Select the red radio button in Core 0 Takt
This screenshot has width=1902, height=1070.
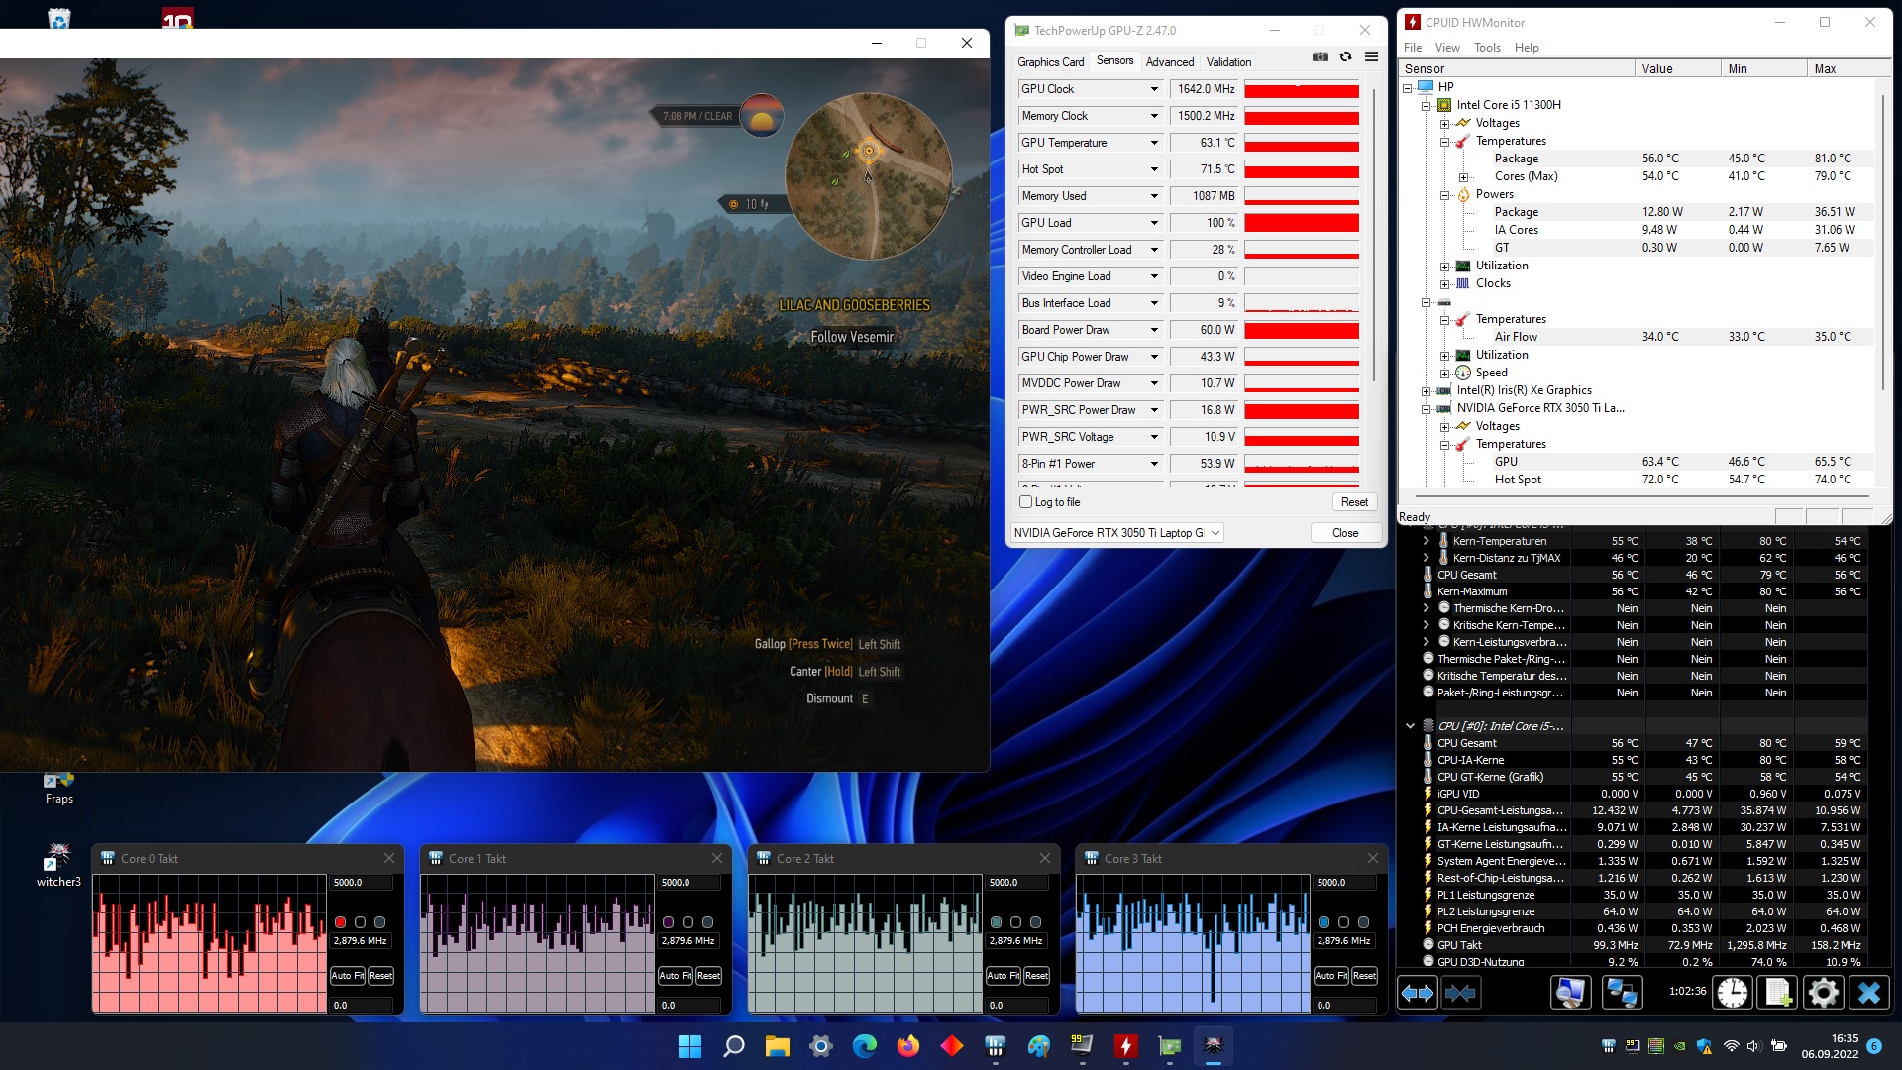click(340, 922)
